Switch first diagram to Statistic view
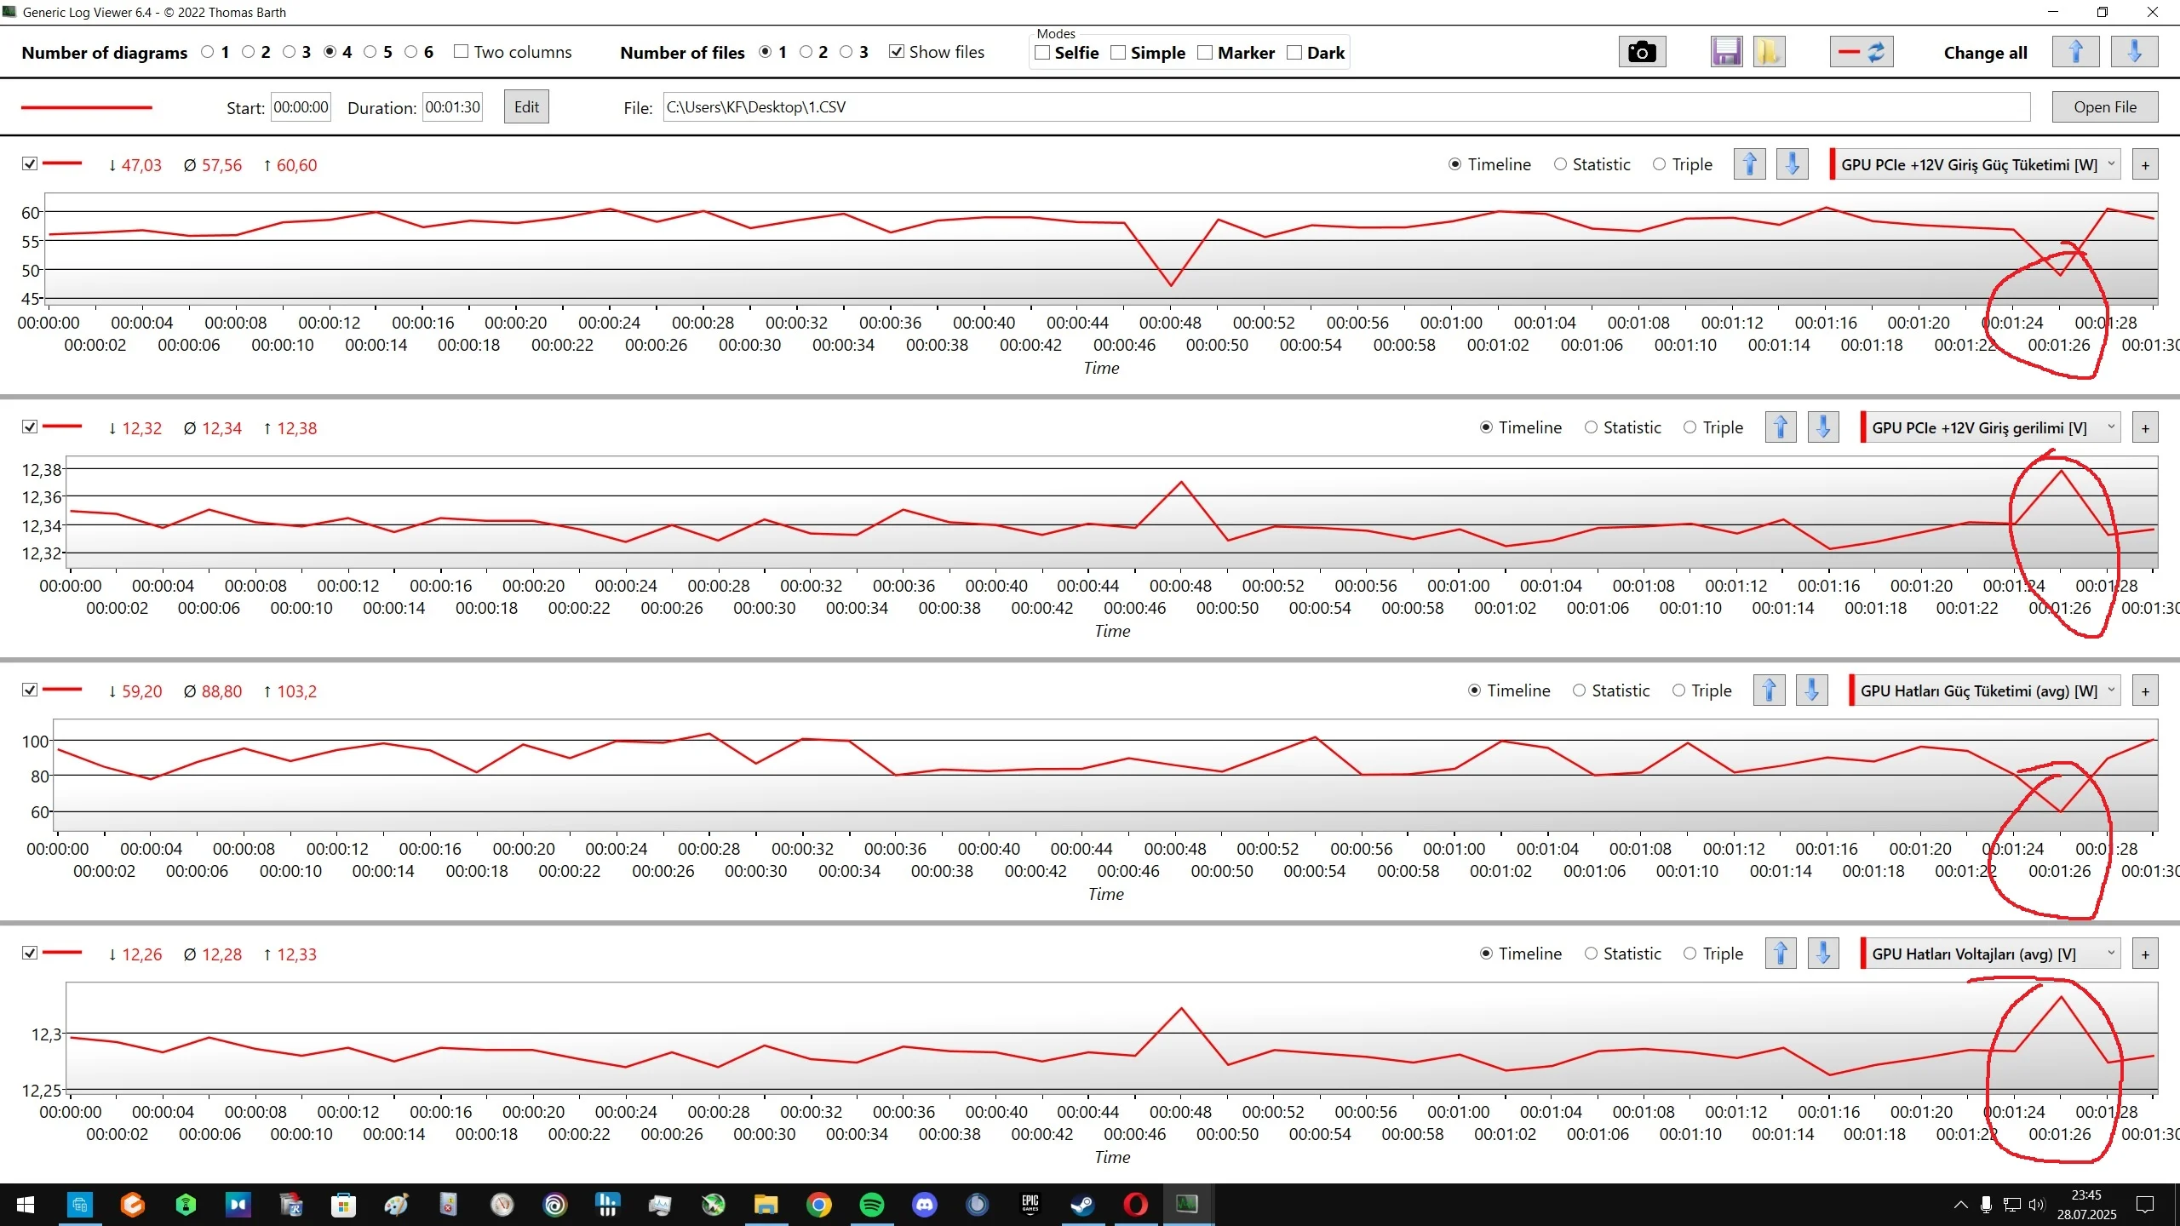2180x1226 pixels. [1560, 164]
